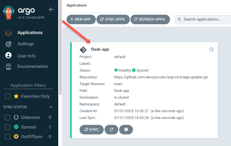Open Documentation in the sidebar
Viewport: 231px width, 146px height.
(x=33, y=66)
